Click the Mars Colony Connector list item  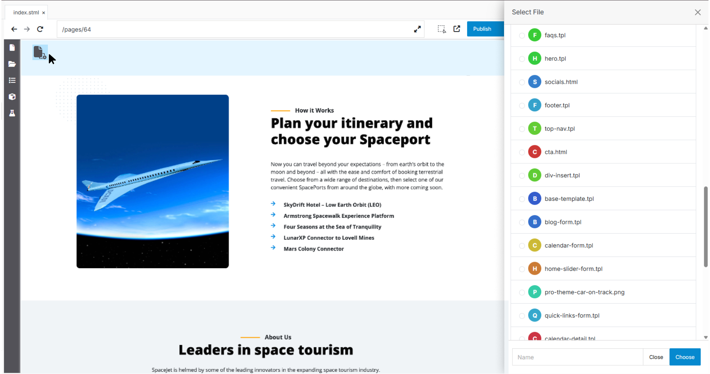(x=314, y=249)
